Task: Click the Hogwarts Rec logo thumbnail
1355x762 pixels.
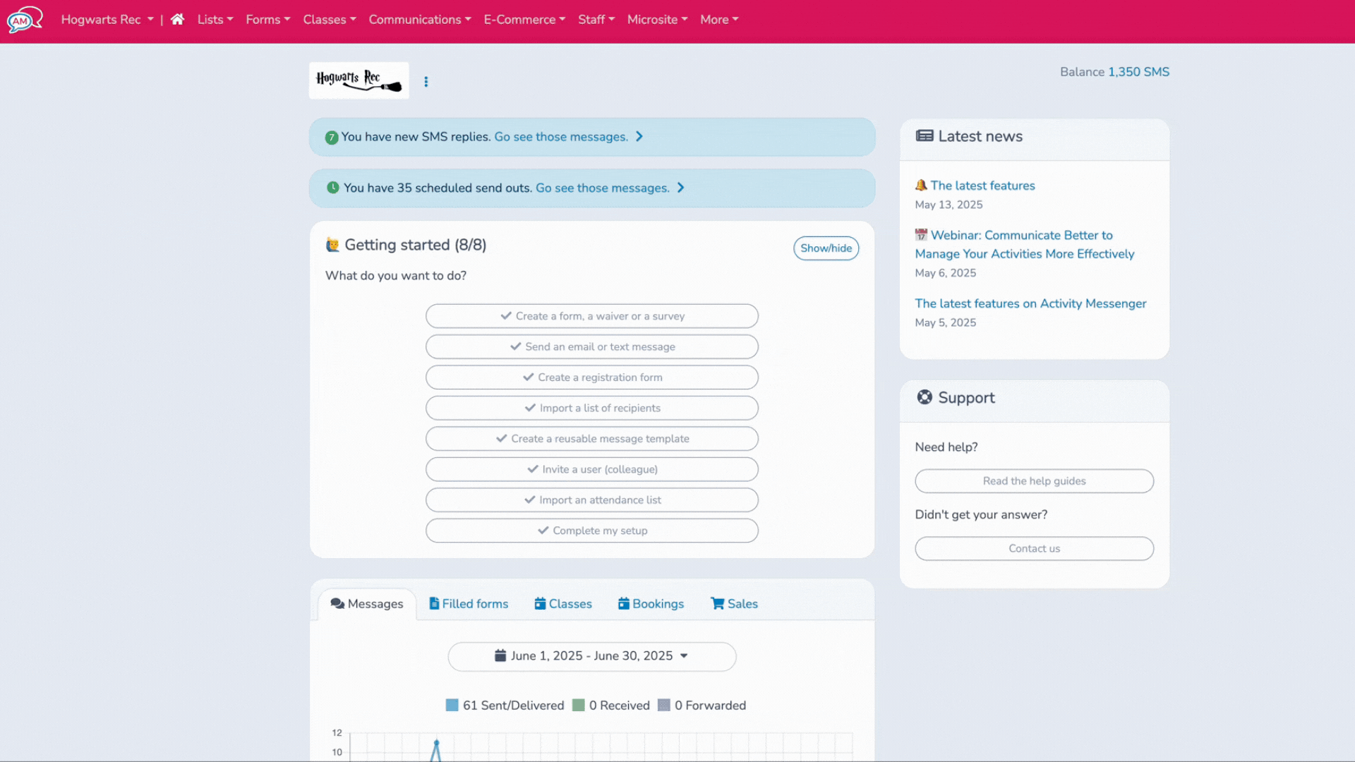Action: (x=359, y=80)
